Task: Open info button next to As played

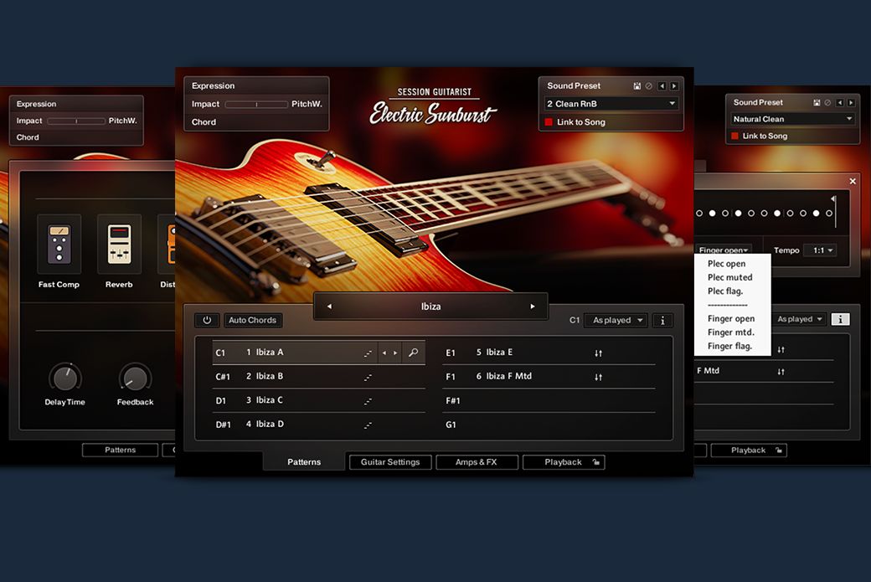Action: [x=662, y=320]
